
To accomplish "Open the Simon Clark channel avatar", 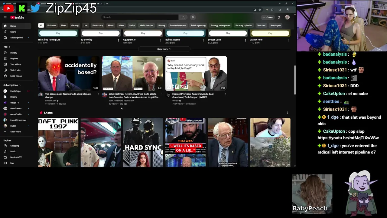I will (x=41, y=94).
